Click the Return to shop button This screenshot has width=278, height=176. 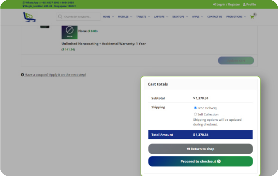point(200,149)
